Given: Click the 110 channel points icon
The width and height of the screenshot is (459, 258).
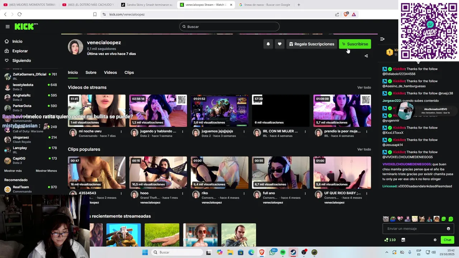Looking at the screenshot, I should click(x=390, y=240).
